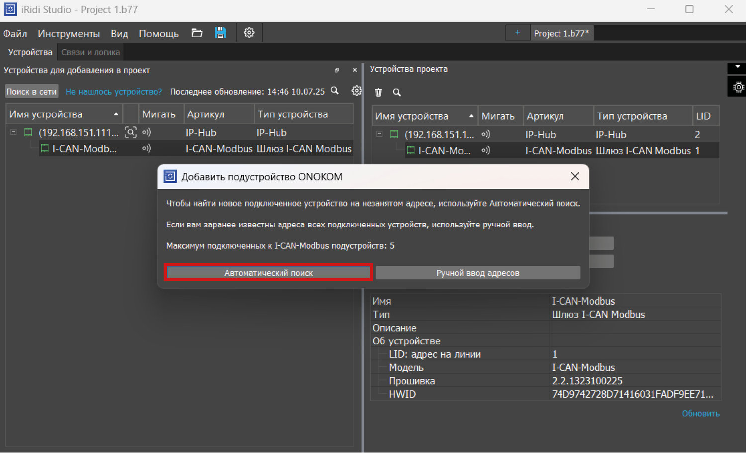Switch to Связи и логика tab
This screenshot has width=746, height=453.
(x=91, y=52)
